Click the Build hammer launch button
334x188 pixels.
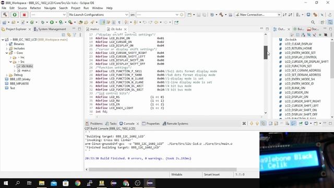pyautogui.click(x=5, y=15)
